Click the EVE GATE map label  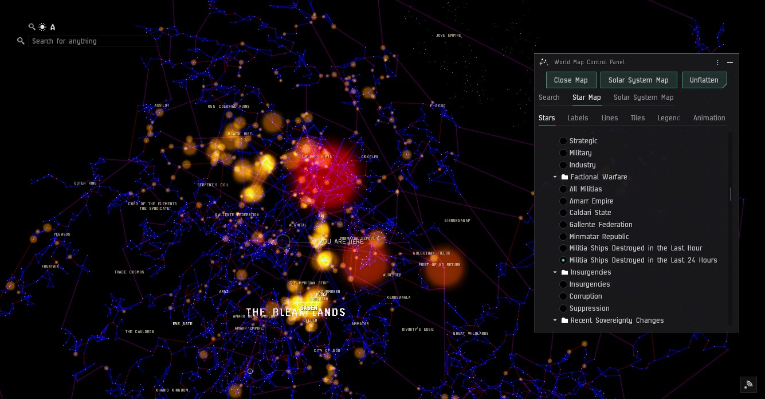pyautogui.click(x=183, y=324)
